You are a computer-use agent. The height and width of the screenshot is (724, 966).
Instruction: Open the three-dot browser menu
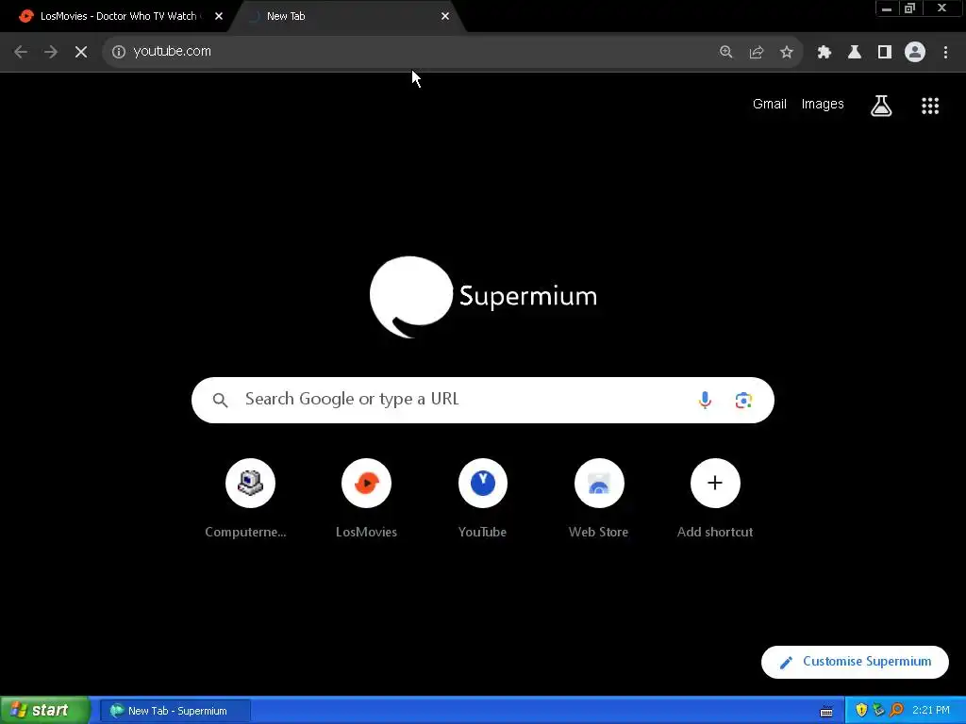coord(945,52)
